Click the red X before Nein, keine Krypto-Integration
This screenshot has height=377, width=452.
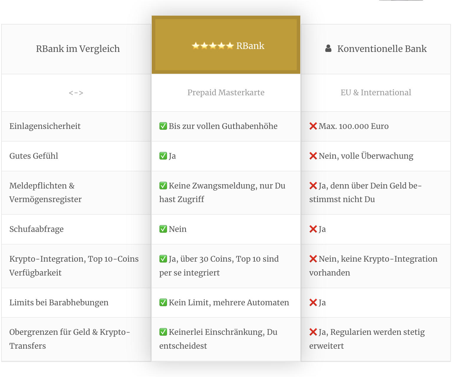pyautogui.click(x=313, y=259)
